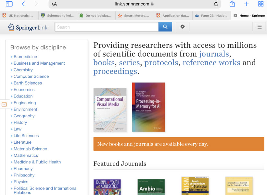Follow the proceedings link

(115, 71)
